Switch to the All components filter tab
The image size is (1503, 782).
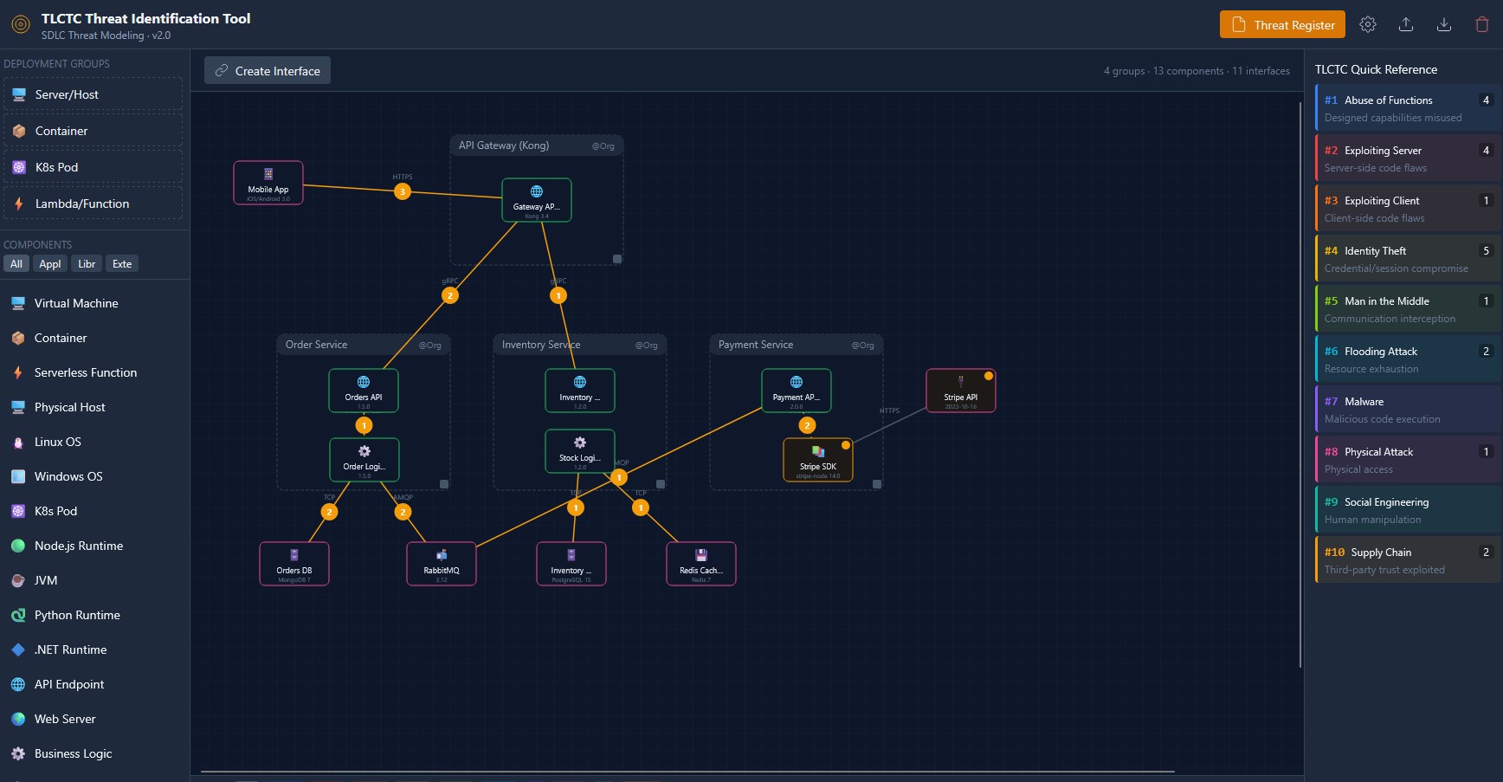click(16, 264)
